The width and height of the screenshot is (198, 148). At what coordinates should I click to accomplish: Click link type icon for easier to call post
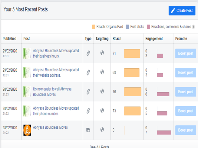tap(88, 92)
